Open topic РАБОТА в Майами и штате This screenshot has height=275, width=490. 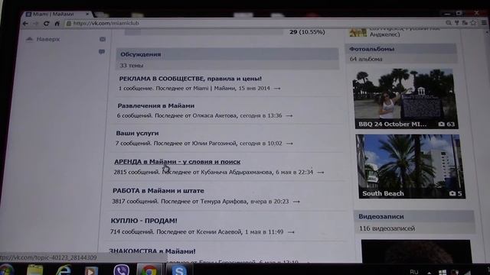click(158, 190)
